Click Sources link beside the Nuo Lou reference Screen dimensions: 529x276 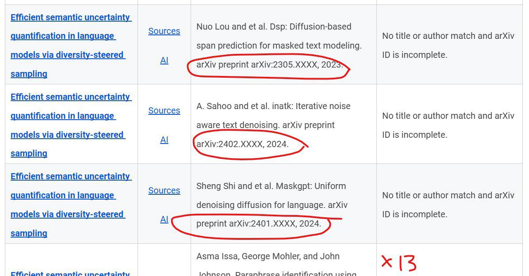(164, 31)
